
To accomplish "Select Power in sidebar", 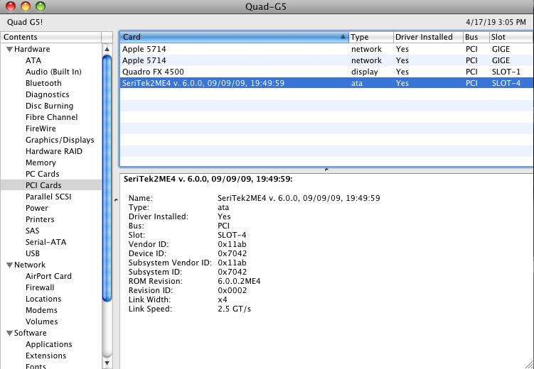I will coord(37,208).
